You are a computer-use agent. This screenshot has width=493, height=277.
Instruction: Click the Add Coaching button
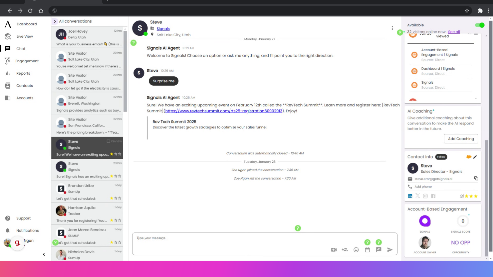pyautogui.click(x=461, y=138)
